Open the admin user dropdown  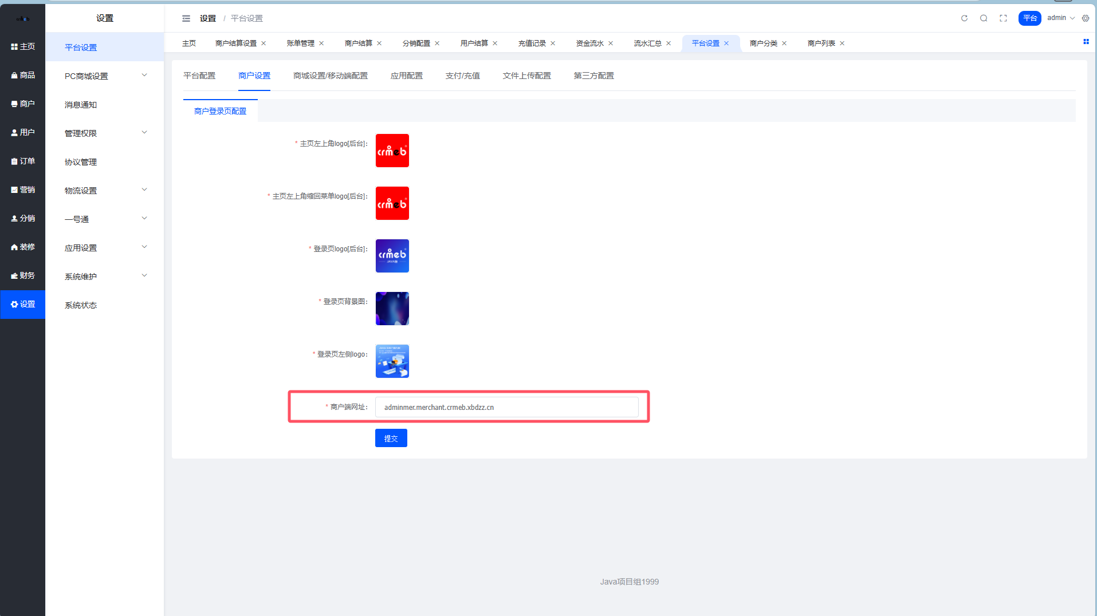[x=1060, y=18]
